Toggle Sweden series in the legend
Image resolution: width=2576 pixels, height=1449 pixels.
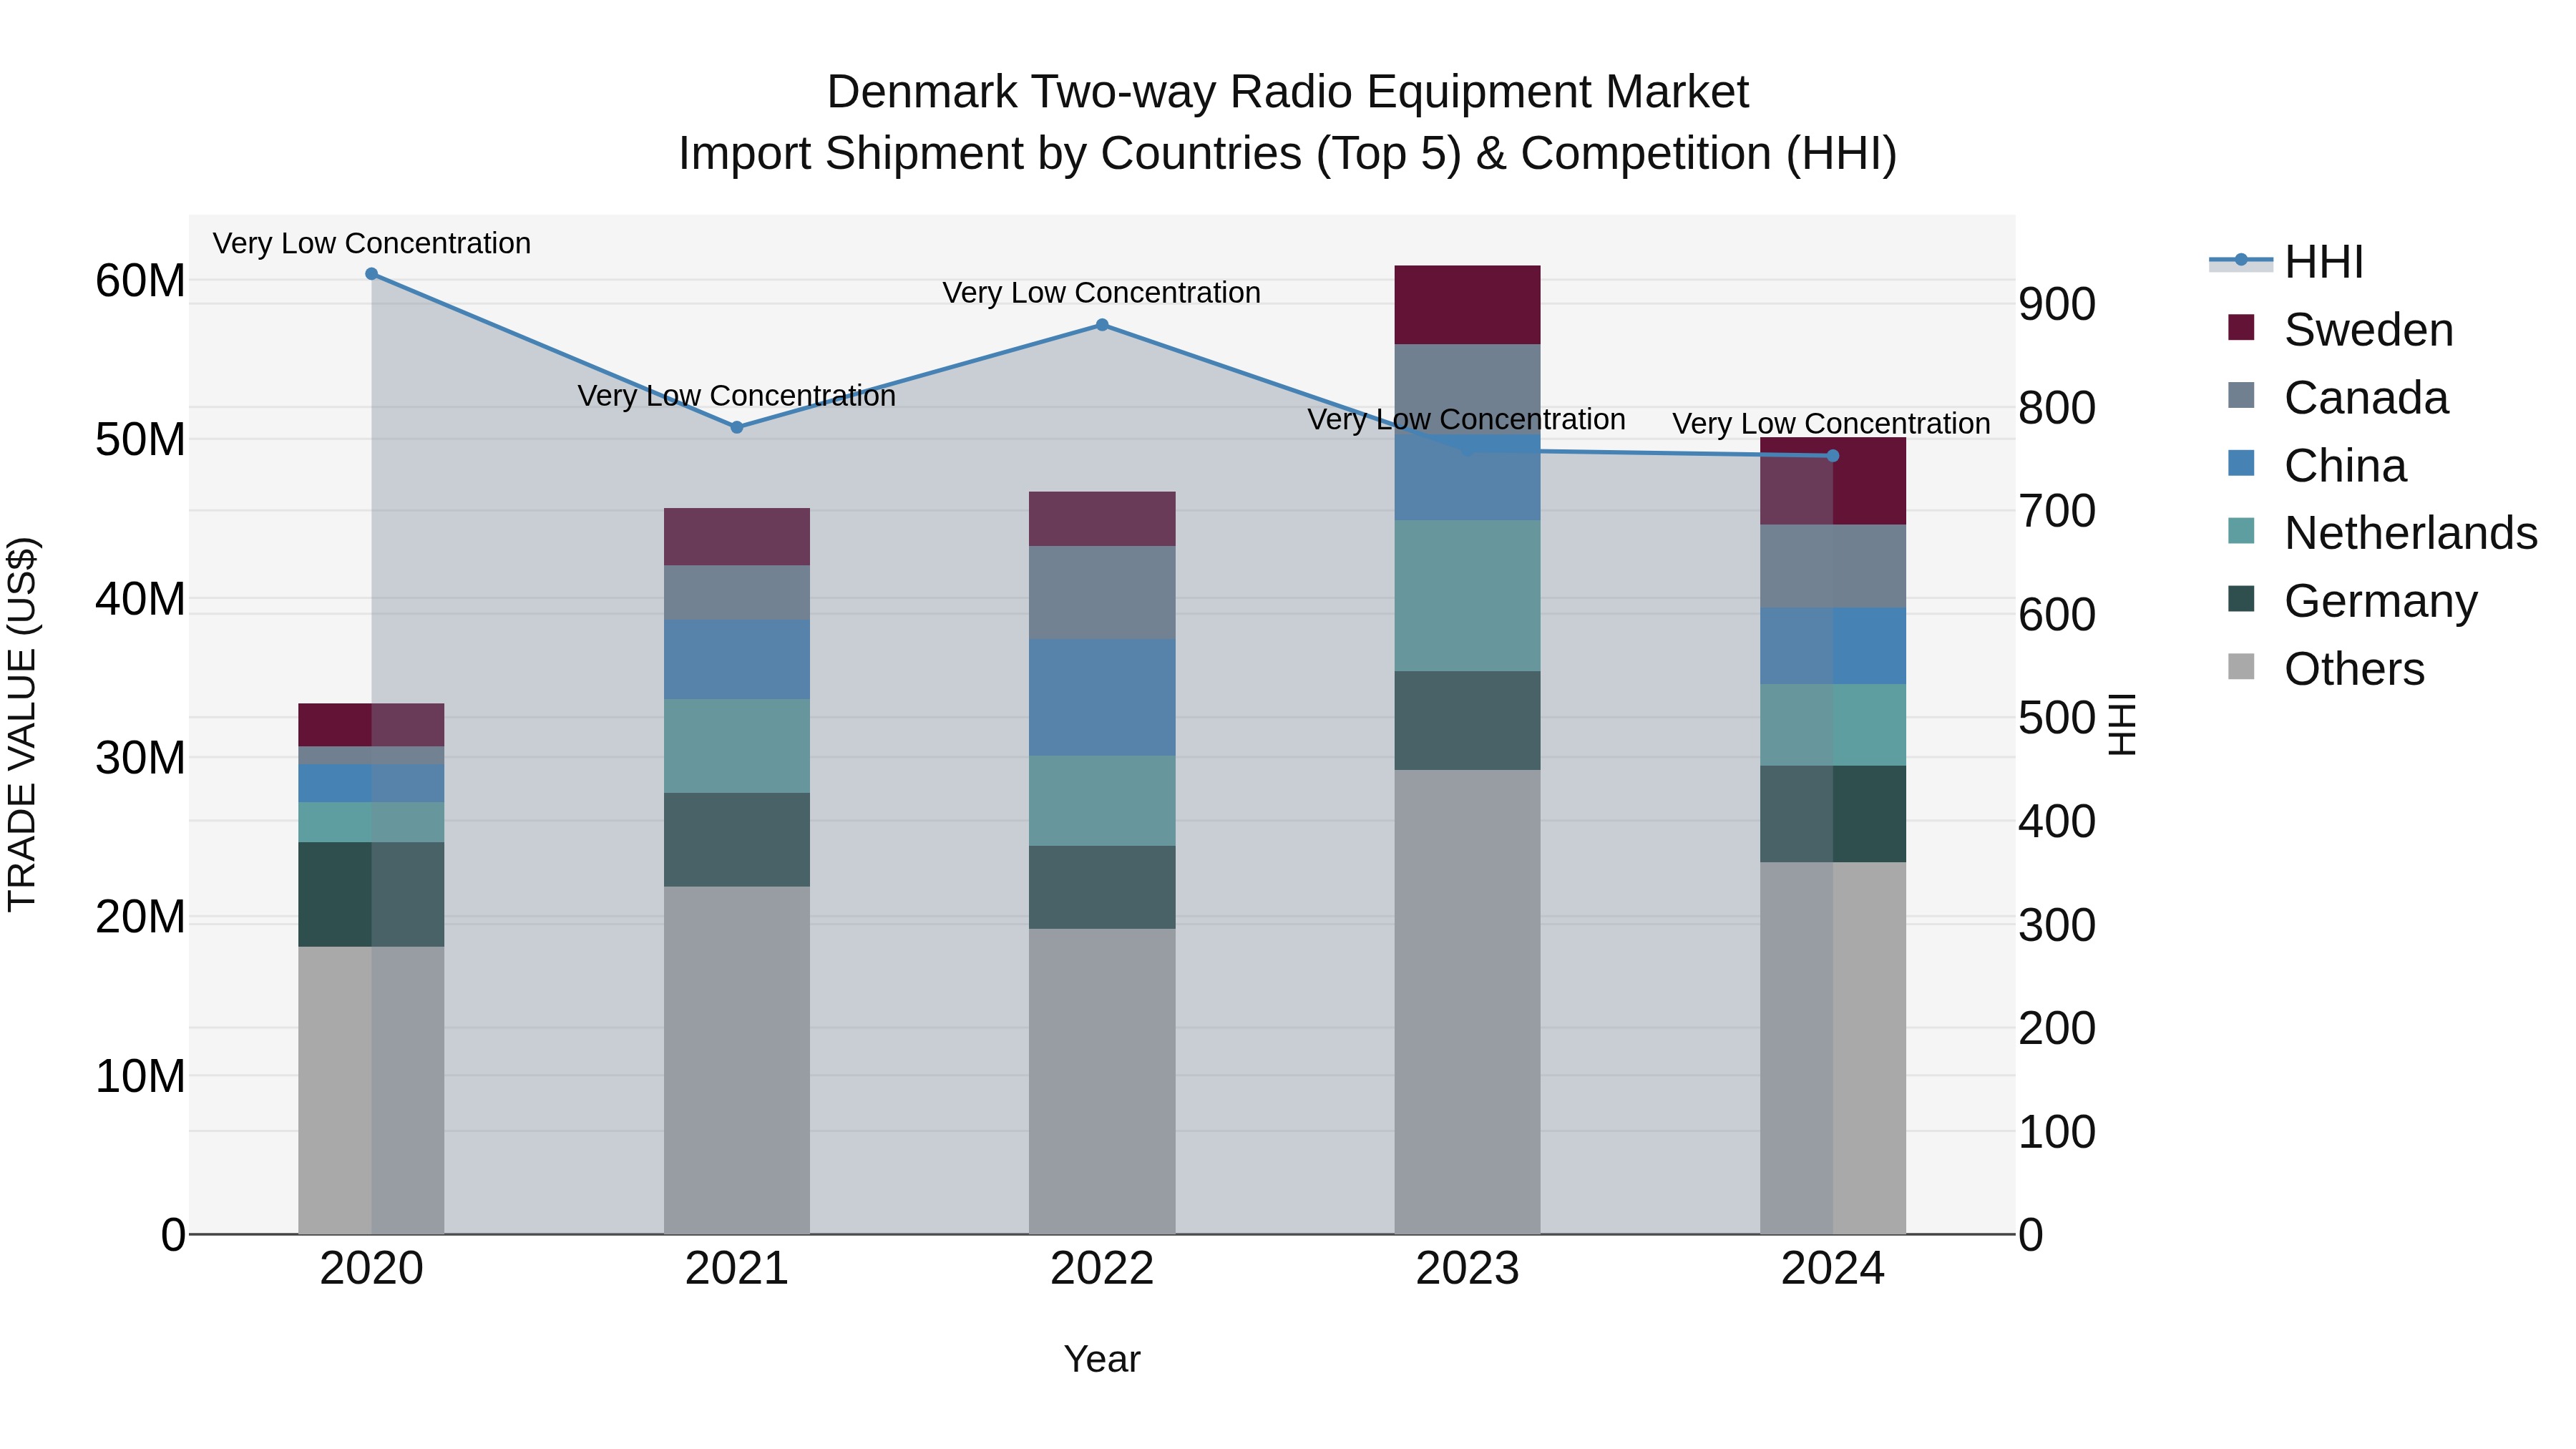2340,330
